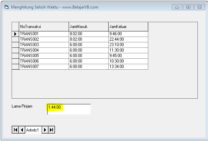Click the TRANS001 cell
Viewport: 208px width, 141px height.
[44, 34]
